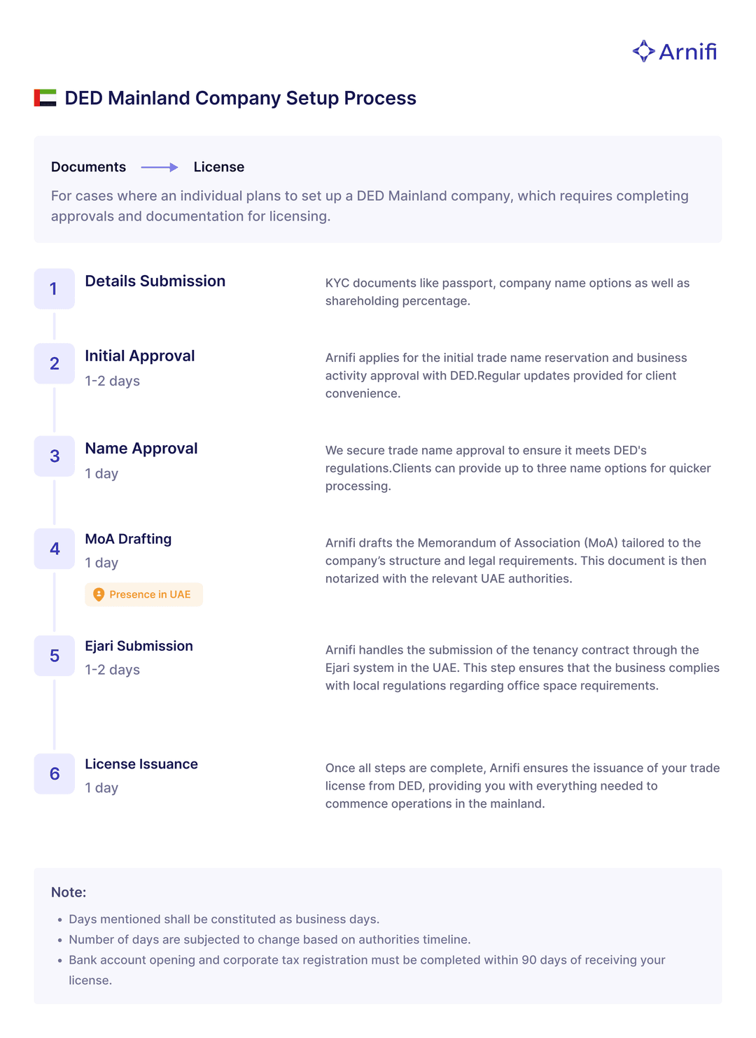This screenshot has height=1038, width=756.
Task: Click the License Issuance heading
Action: [141, 764]
